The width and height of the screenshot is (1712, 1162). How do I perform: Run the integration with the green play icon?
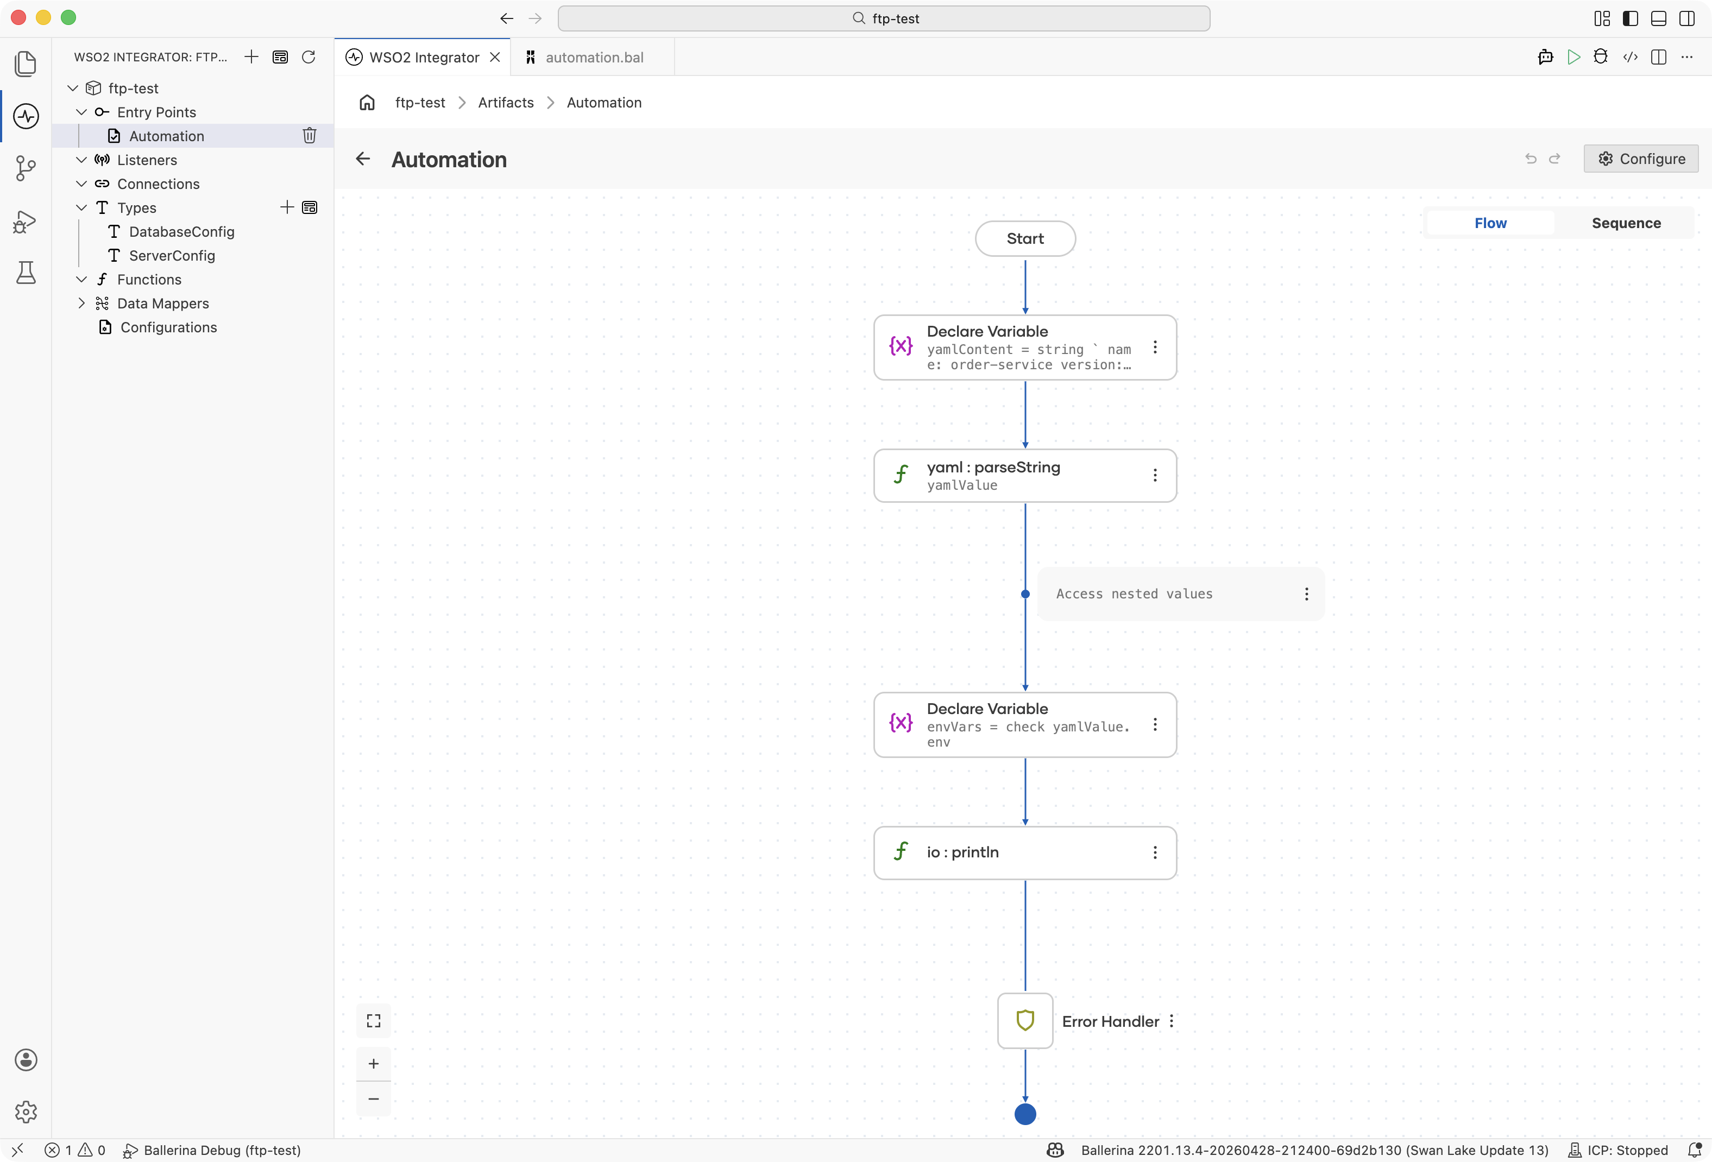pos(1573,56)
